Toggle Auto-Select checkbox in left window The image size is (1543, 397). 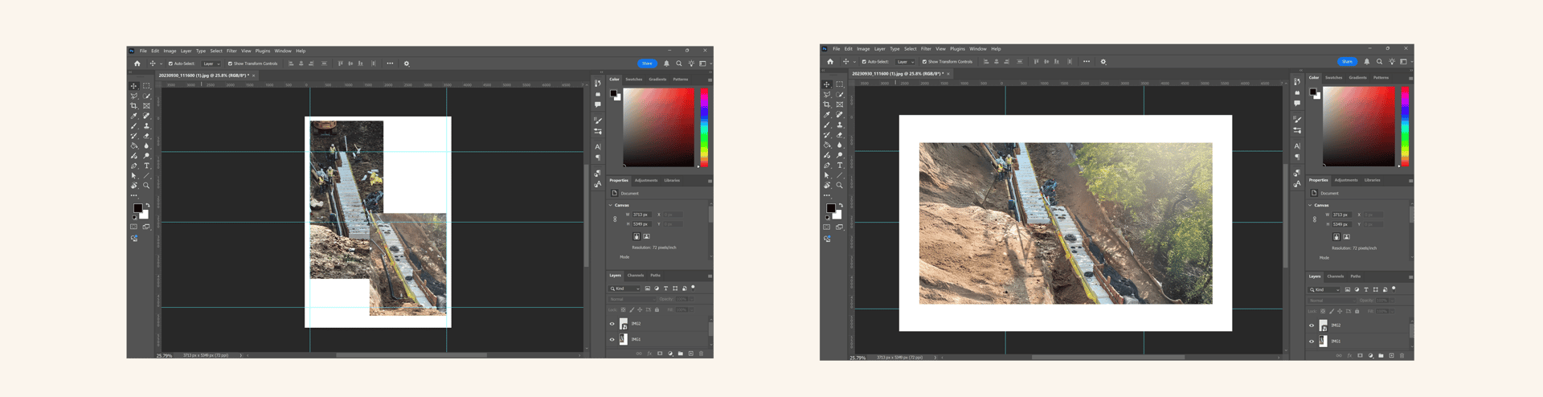(x=170, y=63)
